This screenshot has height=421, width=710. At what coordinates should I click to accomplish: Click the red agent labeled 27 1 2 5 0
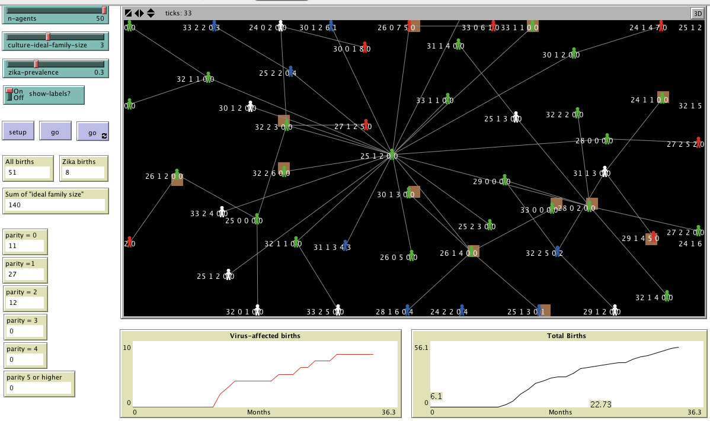366,125
